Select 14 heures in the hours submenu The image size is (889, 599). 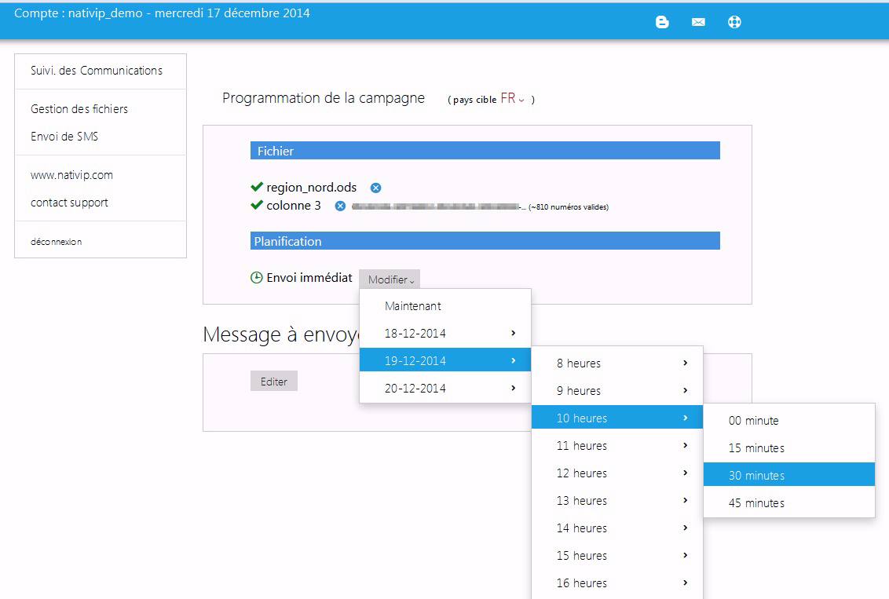click(x=616, y=528)
